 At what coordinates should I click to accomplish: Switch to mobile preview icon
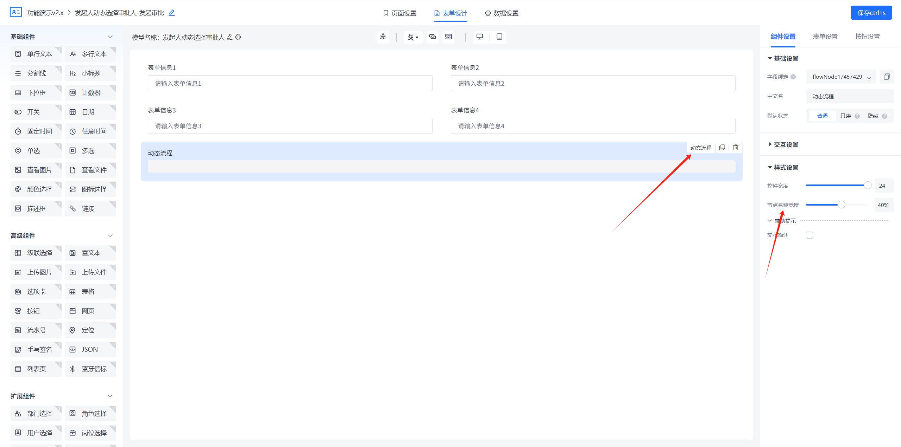(x=499, y=37)
